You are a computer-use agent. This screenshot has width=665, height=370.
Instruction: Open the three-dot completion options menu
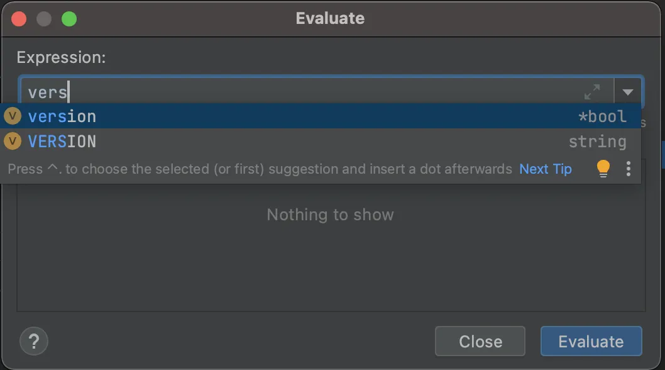pos(628,169)
